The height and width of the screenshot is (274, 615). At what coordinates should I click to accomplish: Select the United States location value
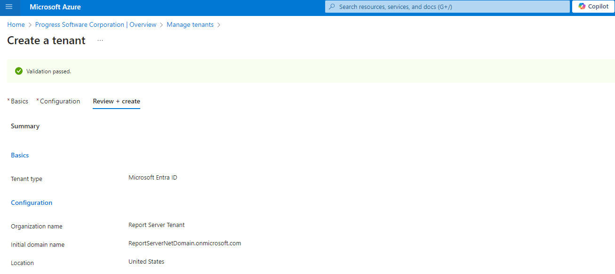click(146, 262)
